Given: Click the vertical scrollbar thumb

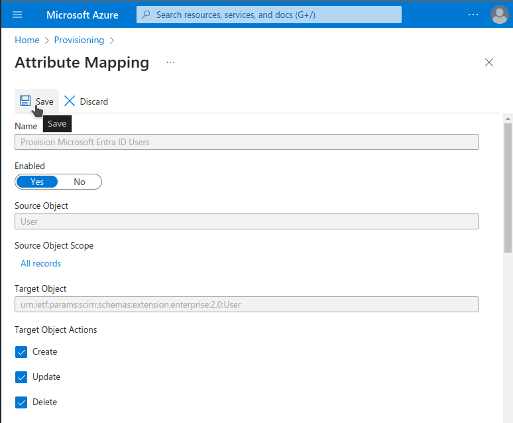Looking at the screenshot, I should point(508,188).
